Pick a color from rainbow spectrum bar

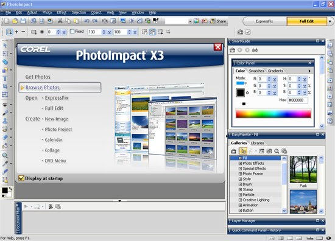[x=273, y=114]
